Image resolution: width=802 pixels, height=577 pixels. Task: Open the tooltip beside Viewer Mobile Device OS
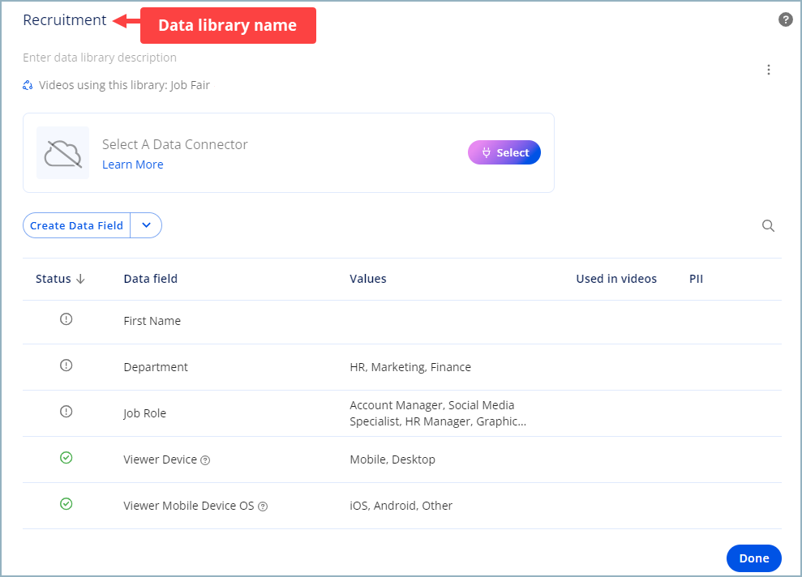(x=263, y=506)
